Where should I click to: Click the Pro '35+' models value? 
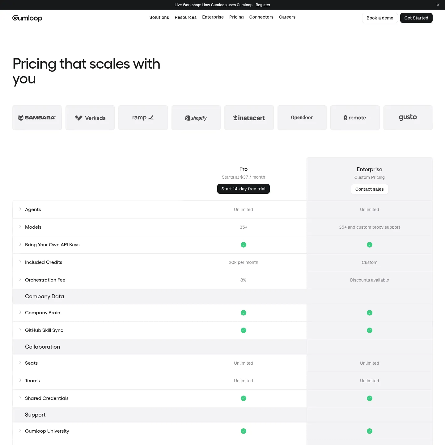coord(244,227)
